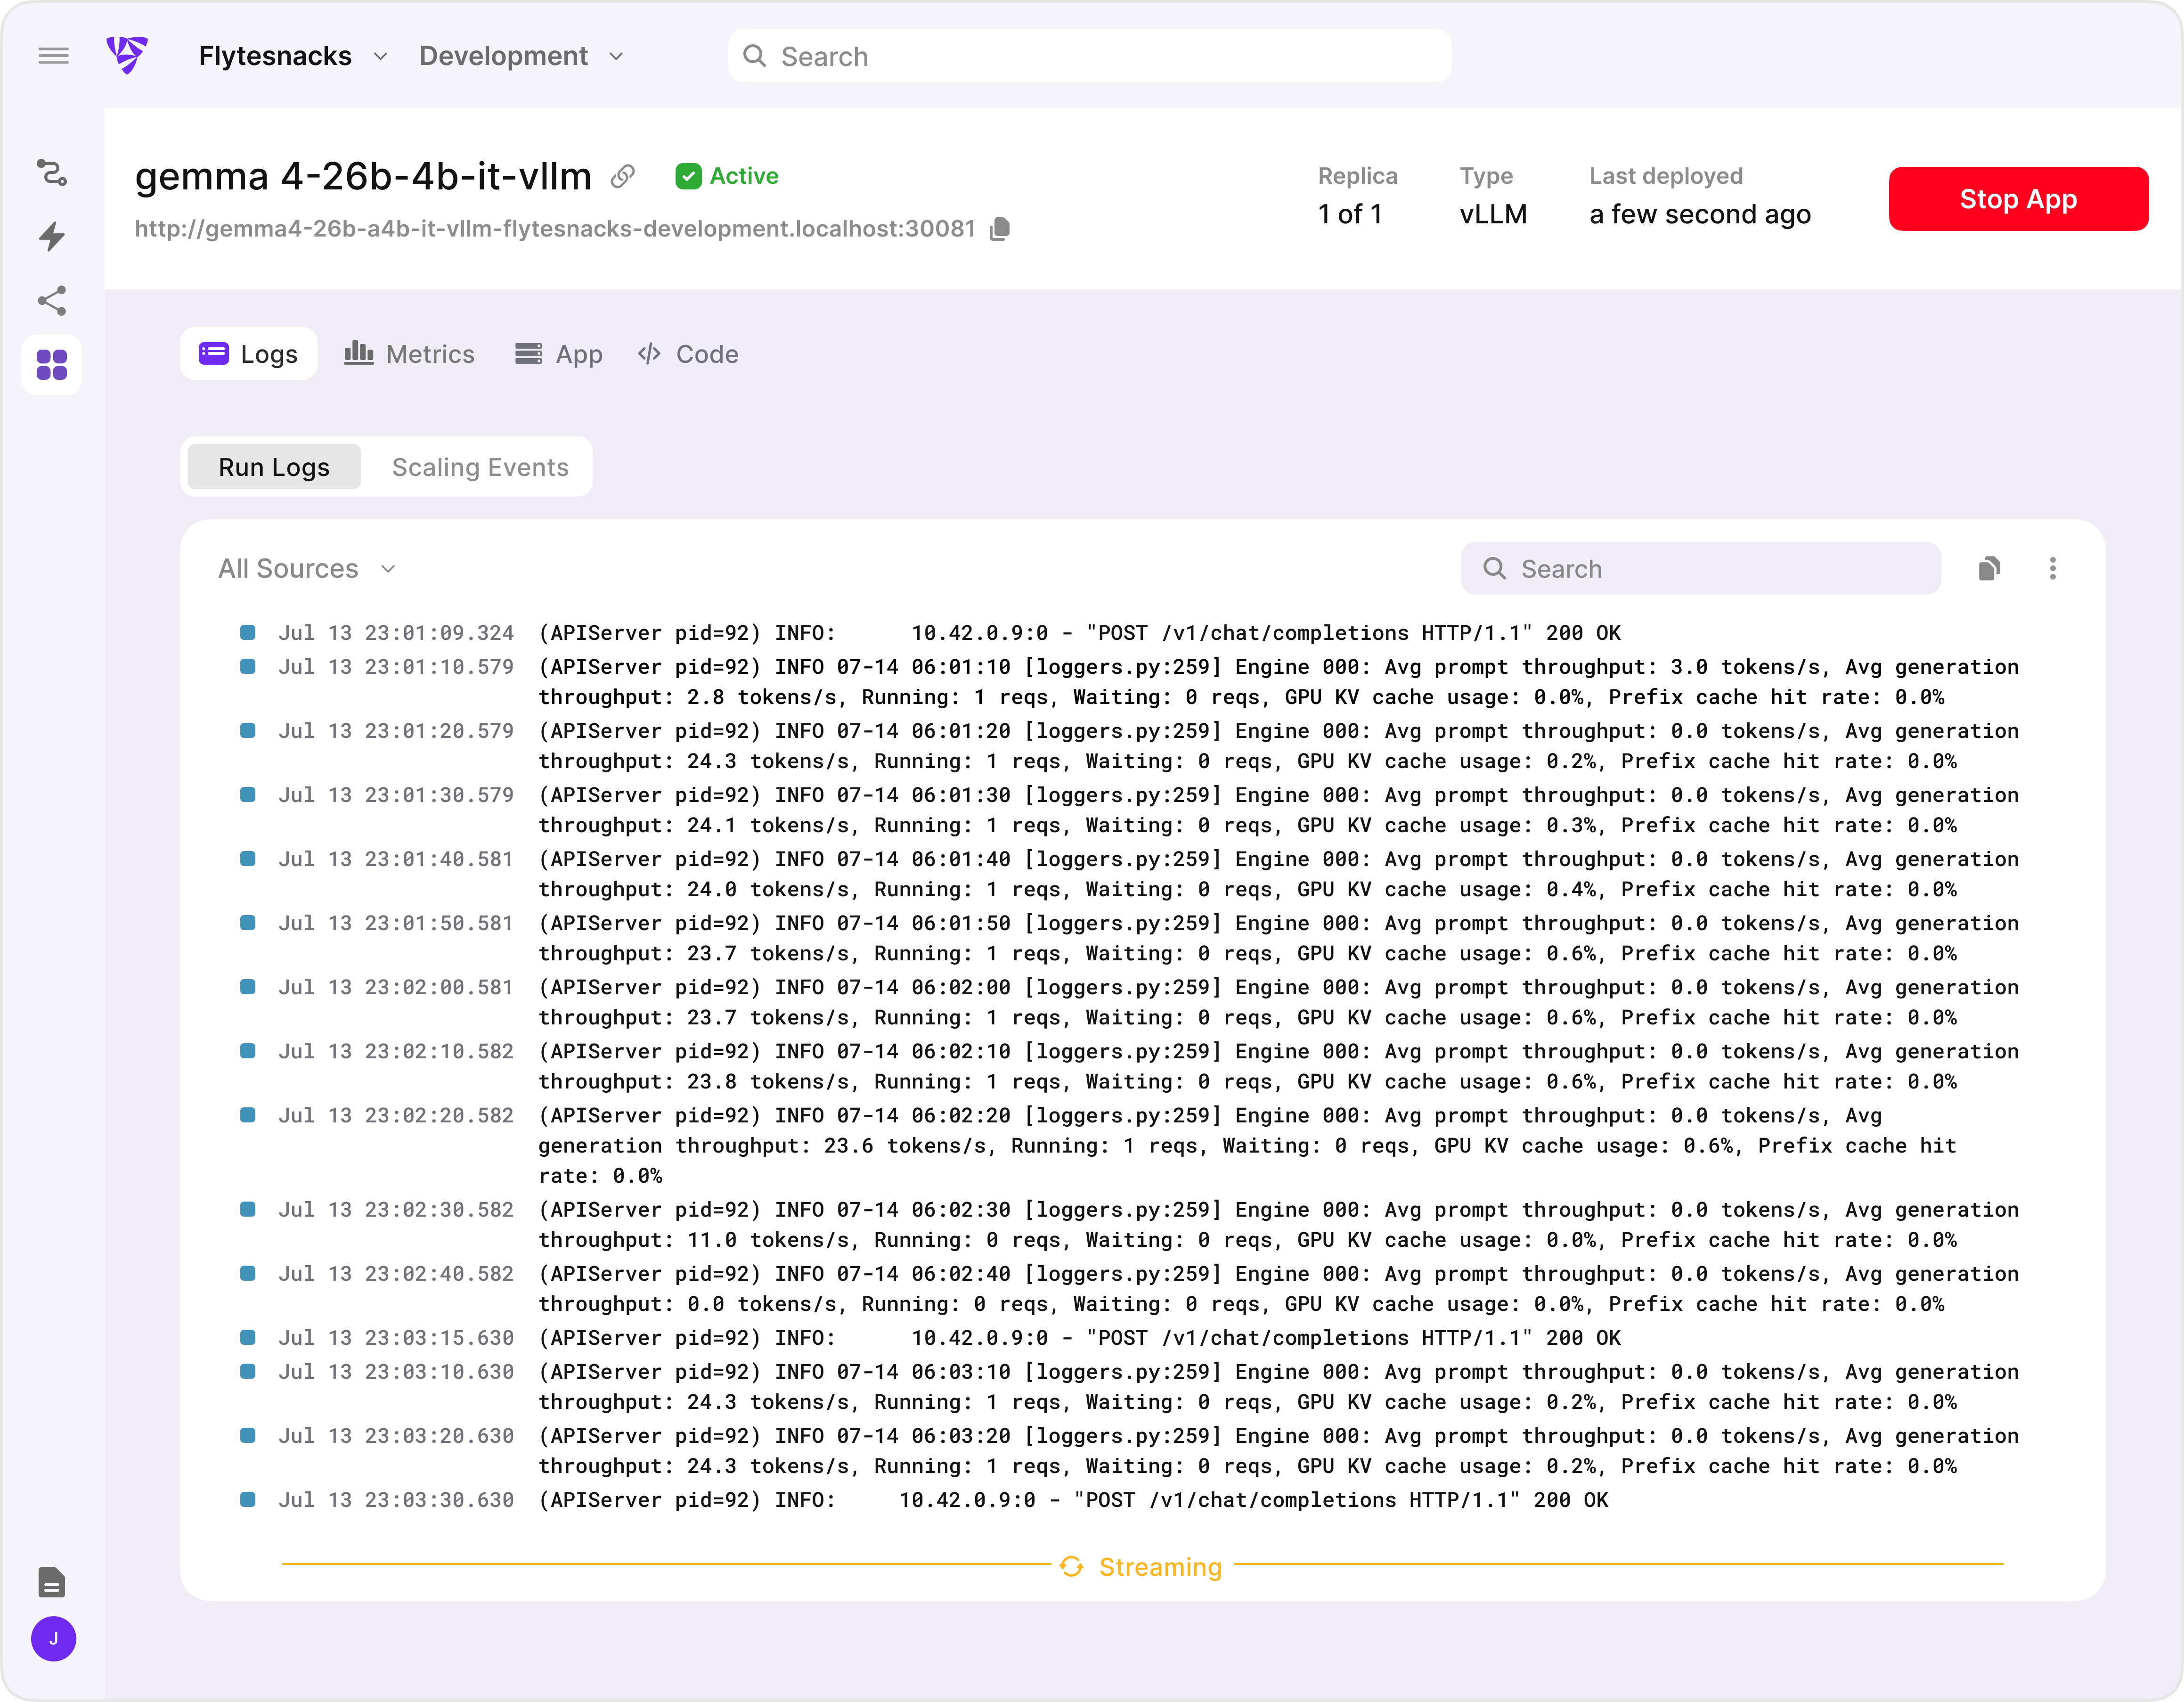
Task: Click timestamp Jul 13 23:03:10.630
Action: click(396, 1371)
